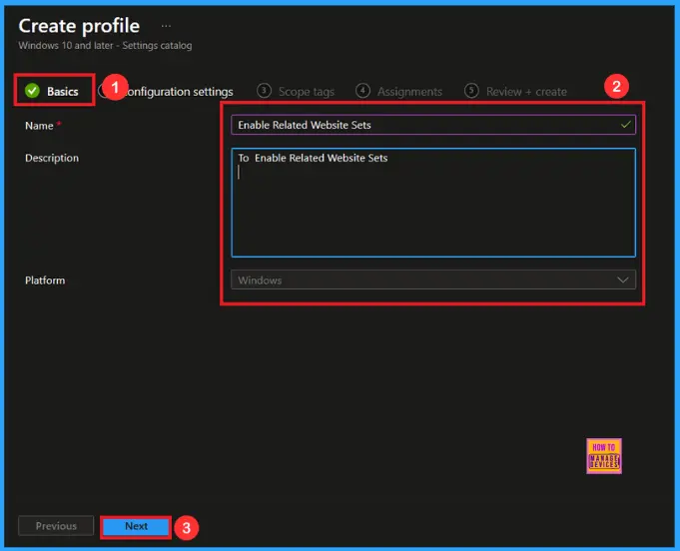Select the Basics step tab
680x551 pixels.
(x=52, y=91)
